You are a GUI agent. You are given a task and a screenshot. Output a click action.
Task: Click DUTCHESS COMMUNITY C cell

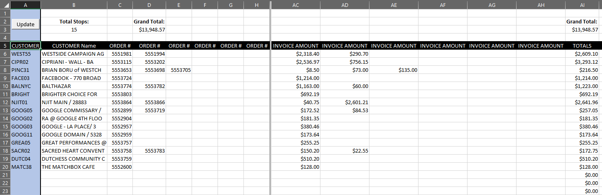point(74,159)
